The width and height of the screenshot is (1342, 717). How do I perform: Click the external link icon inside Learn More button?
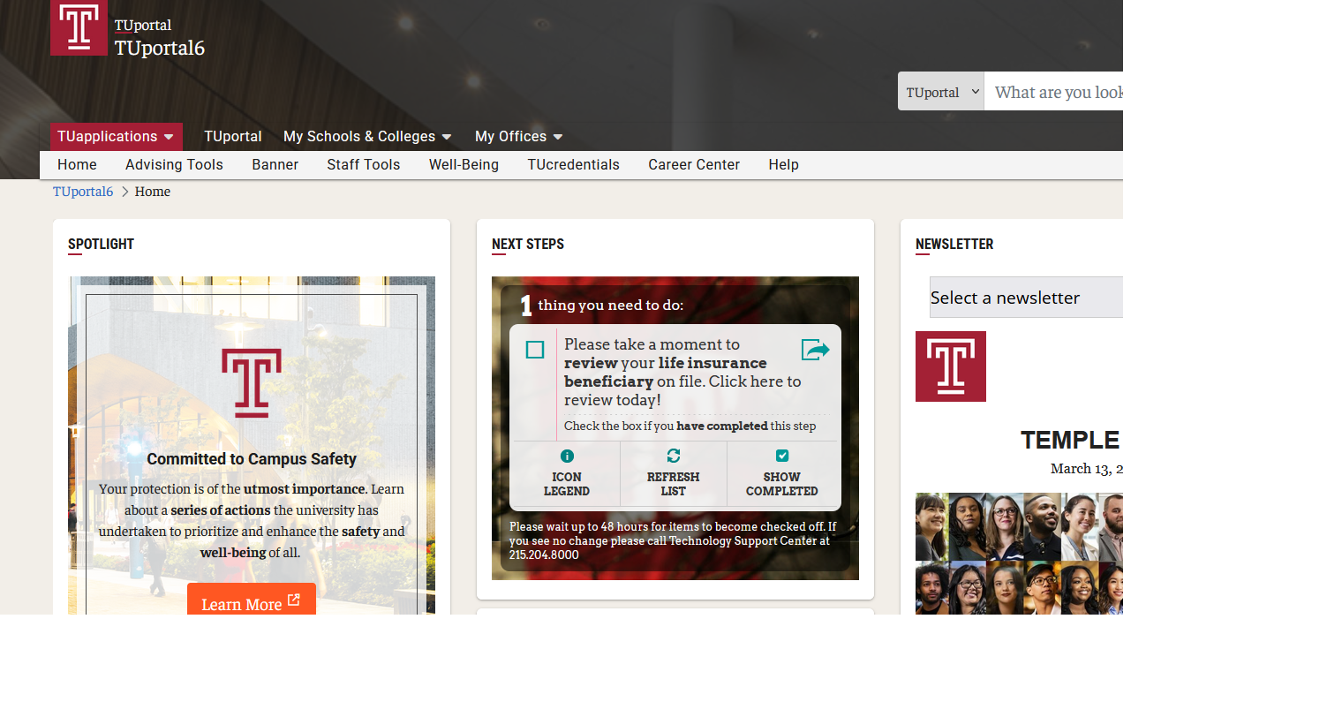(x=293, y=600)
